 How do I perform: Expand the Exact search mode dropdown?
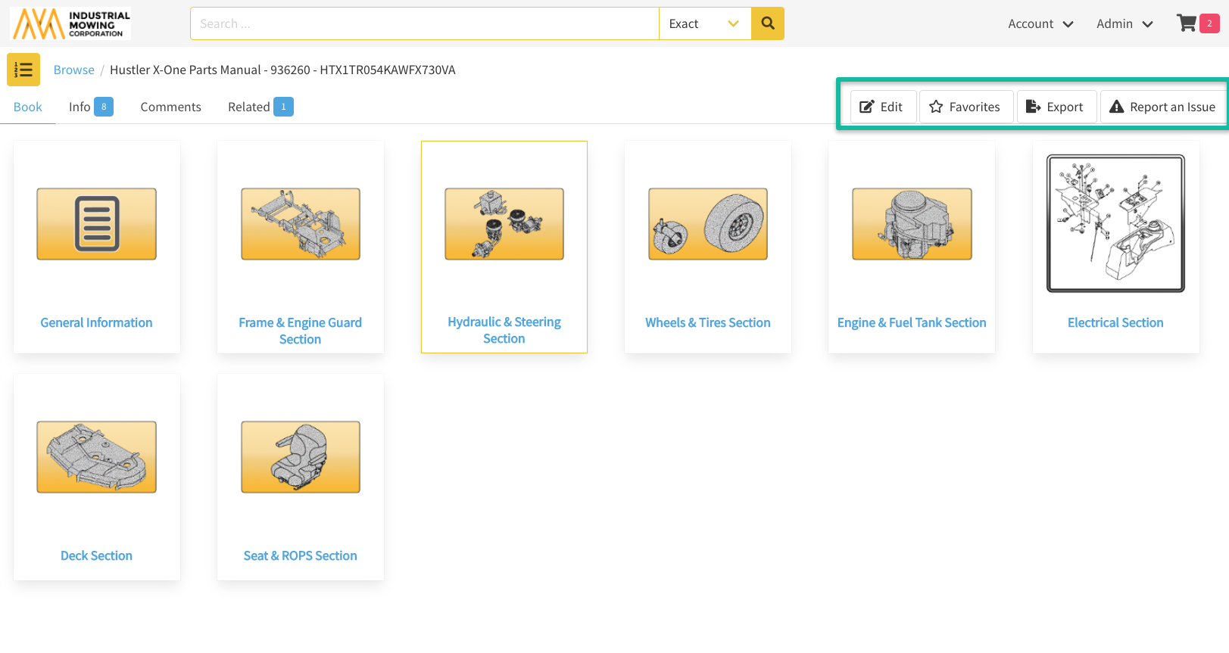click(704, 23)
